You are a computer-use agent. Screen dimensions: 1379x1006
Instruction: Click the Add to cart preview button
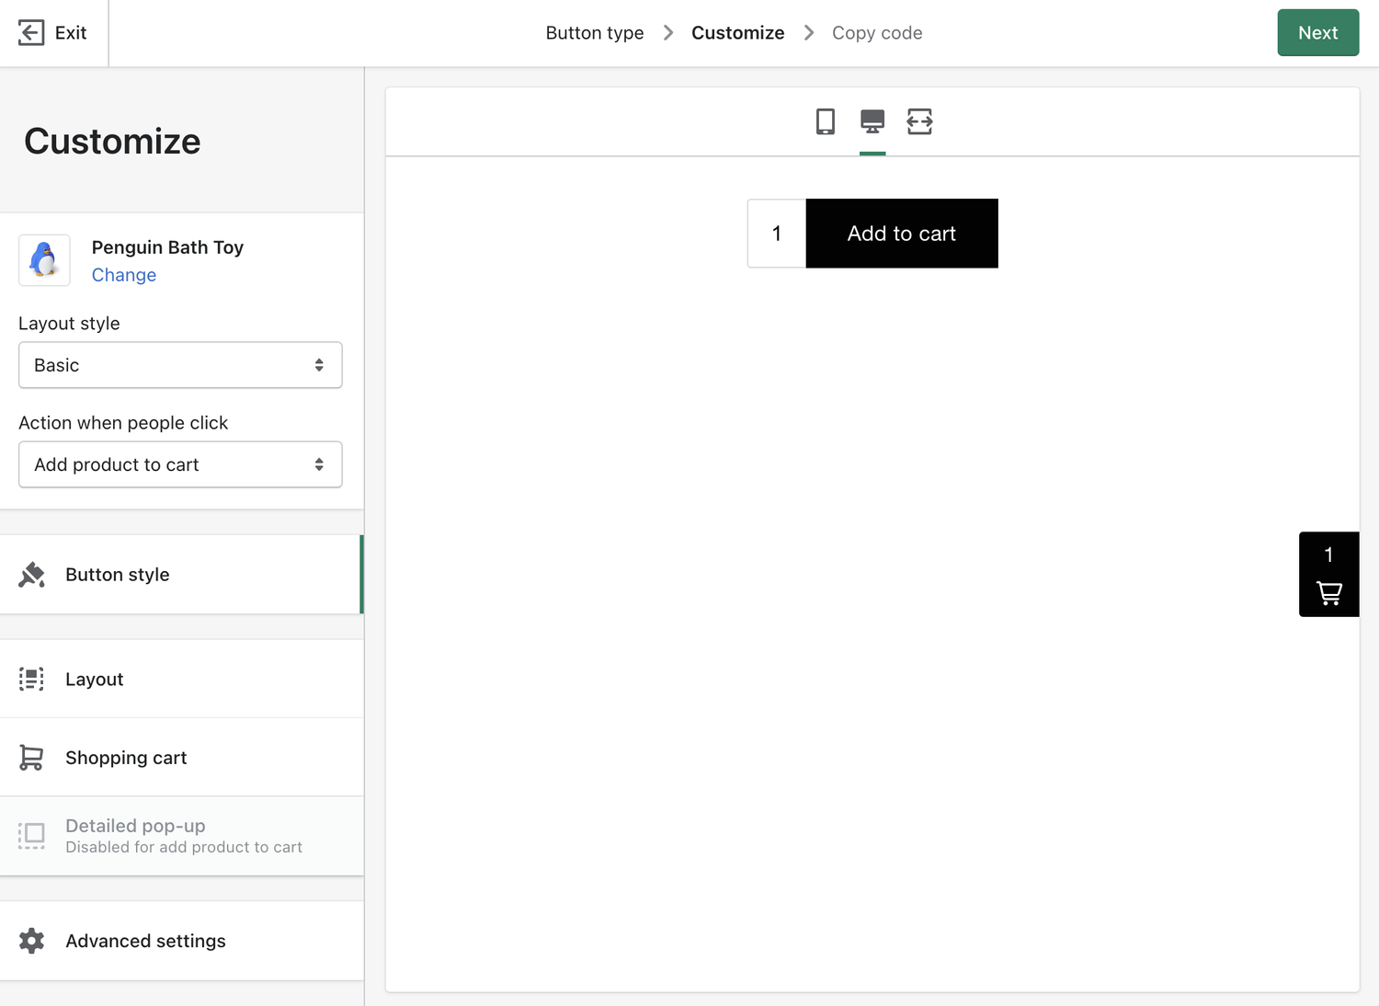(901, 234)
